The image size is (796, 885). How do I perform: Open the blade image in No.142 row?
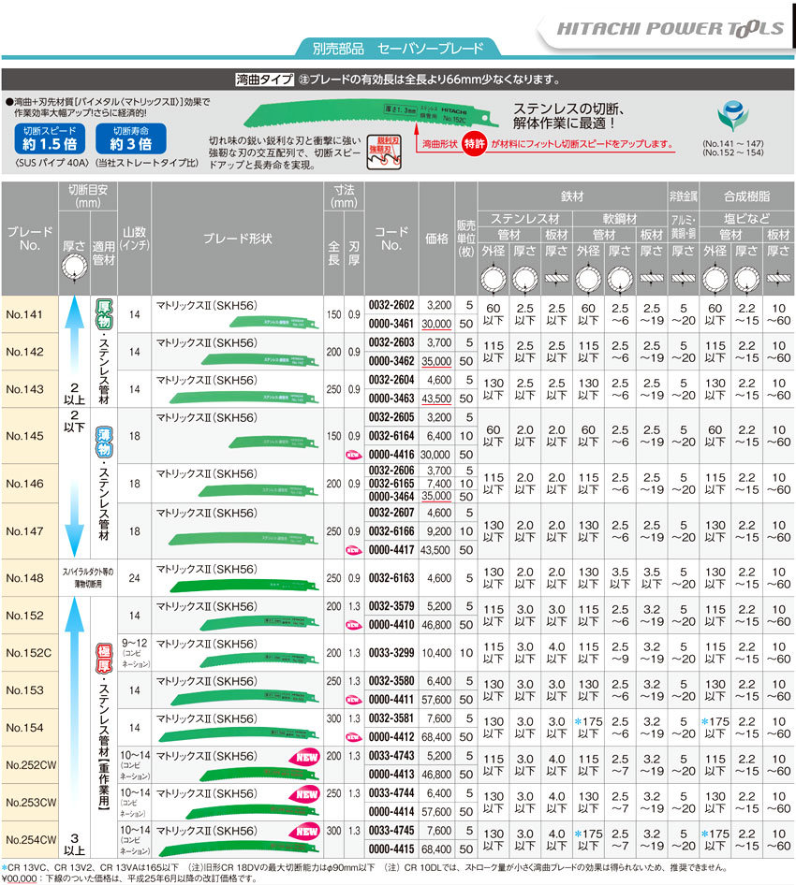coord(258,359)
